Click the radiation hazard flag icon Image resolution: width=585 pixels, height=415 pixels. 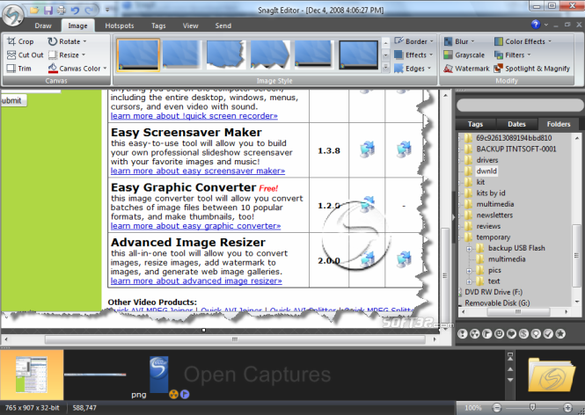coord(474,334)
